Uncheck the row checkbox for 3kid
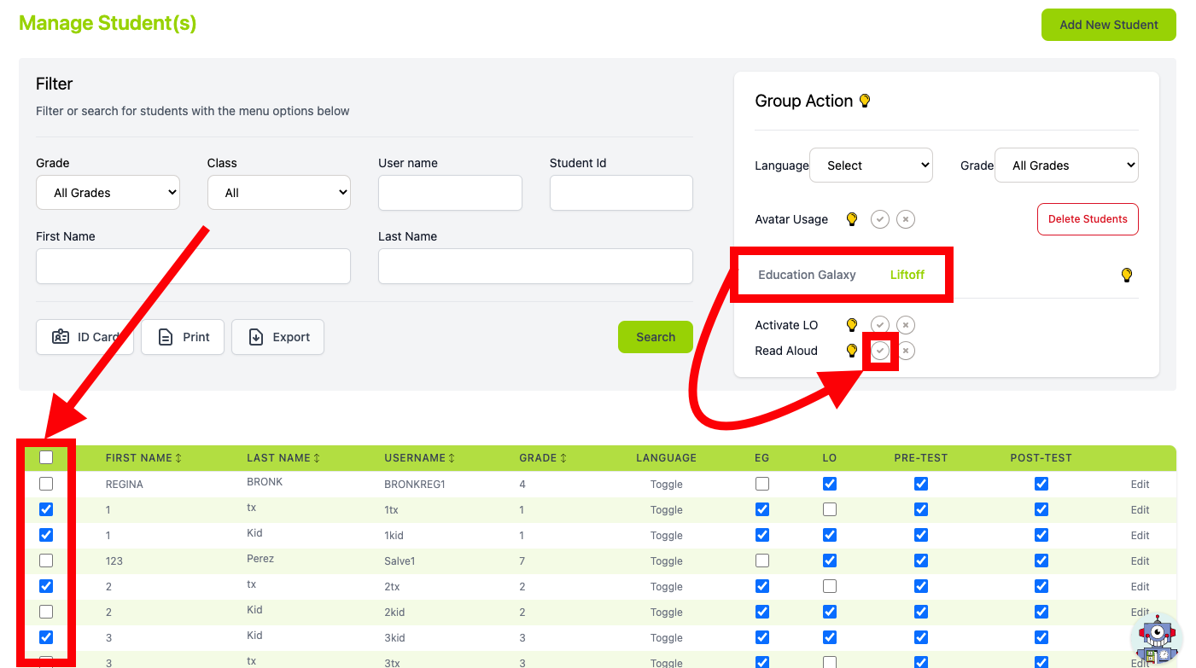 point(46,637)
